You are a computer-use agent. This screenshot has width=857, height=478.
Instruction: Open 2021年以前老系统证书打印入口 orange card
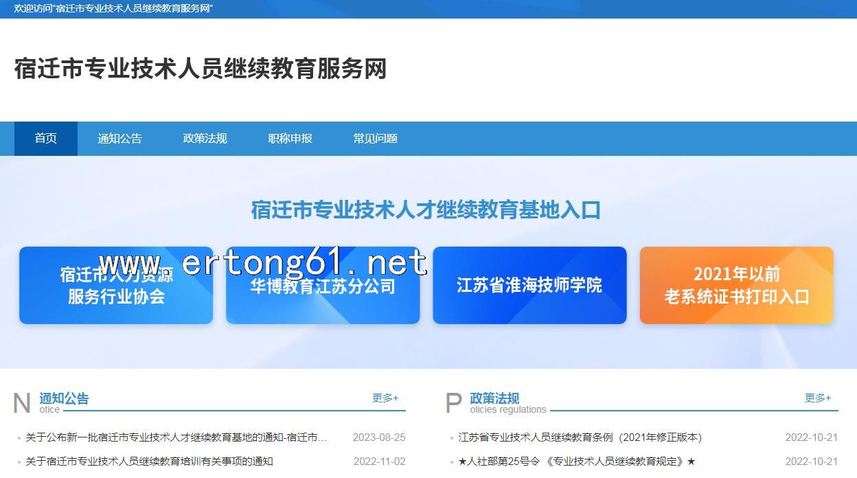[x=736, y=286]
